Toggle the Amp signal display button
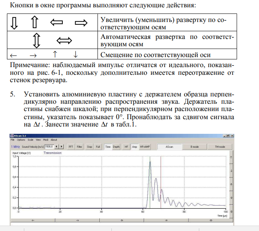259x231 pixels. (135, 147)
